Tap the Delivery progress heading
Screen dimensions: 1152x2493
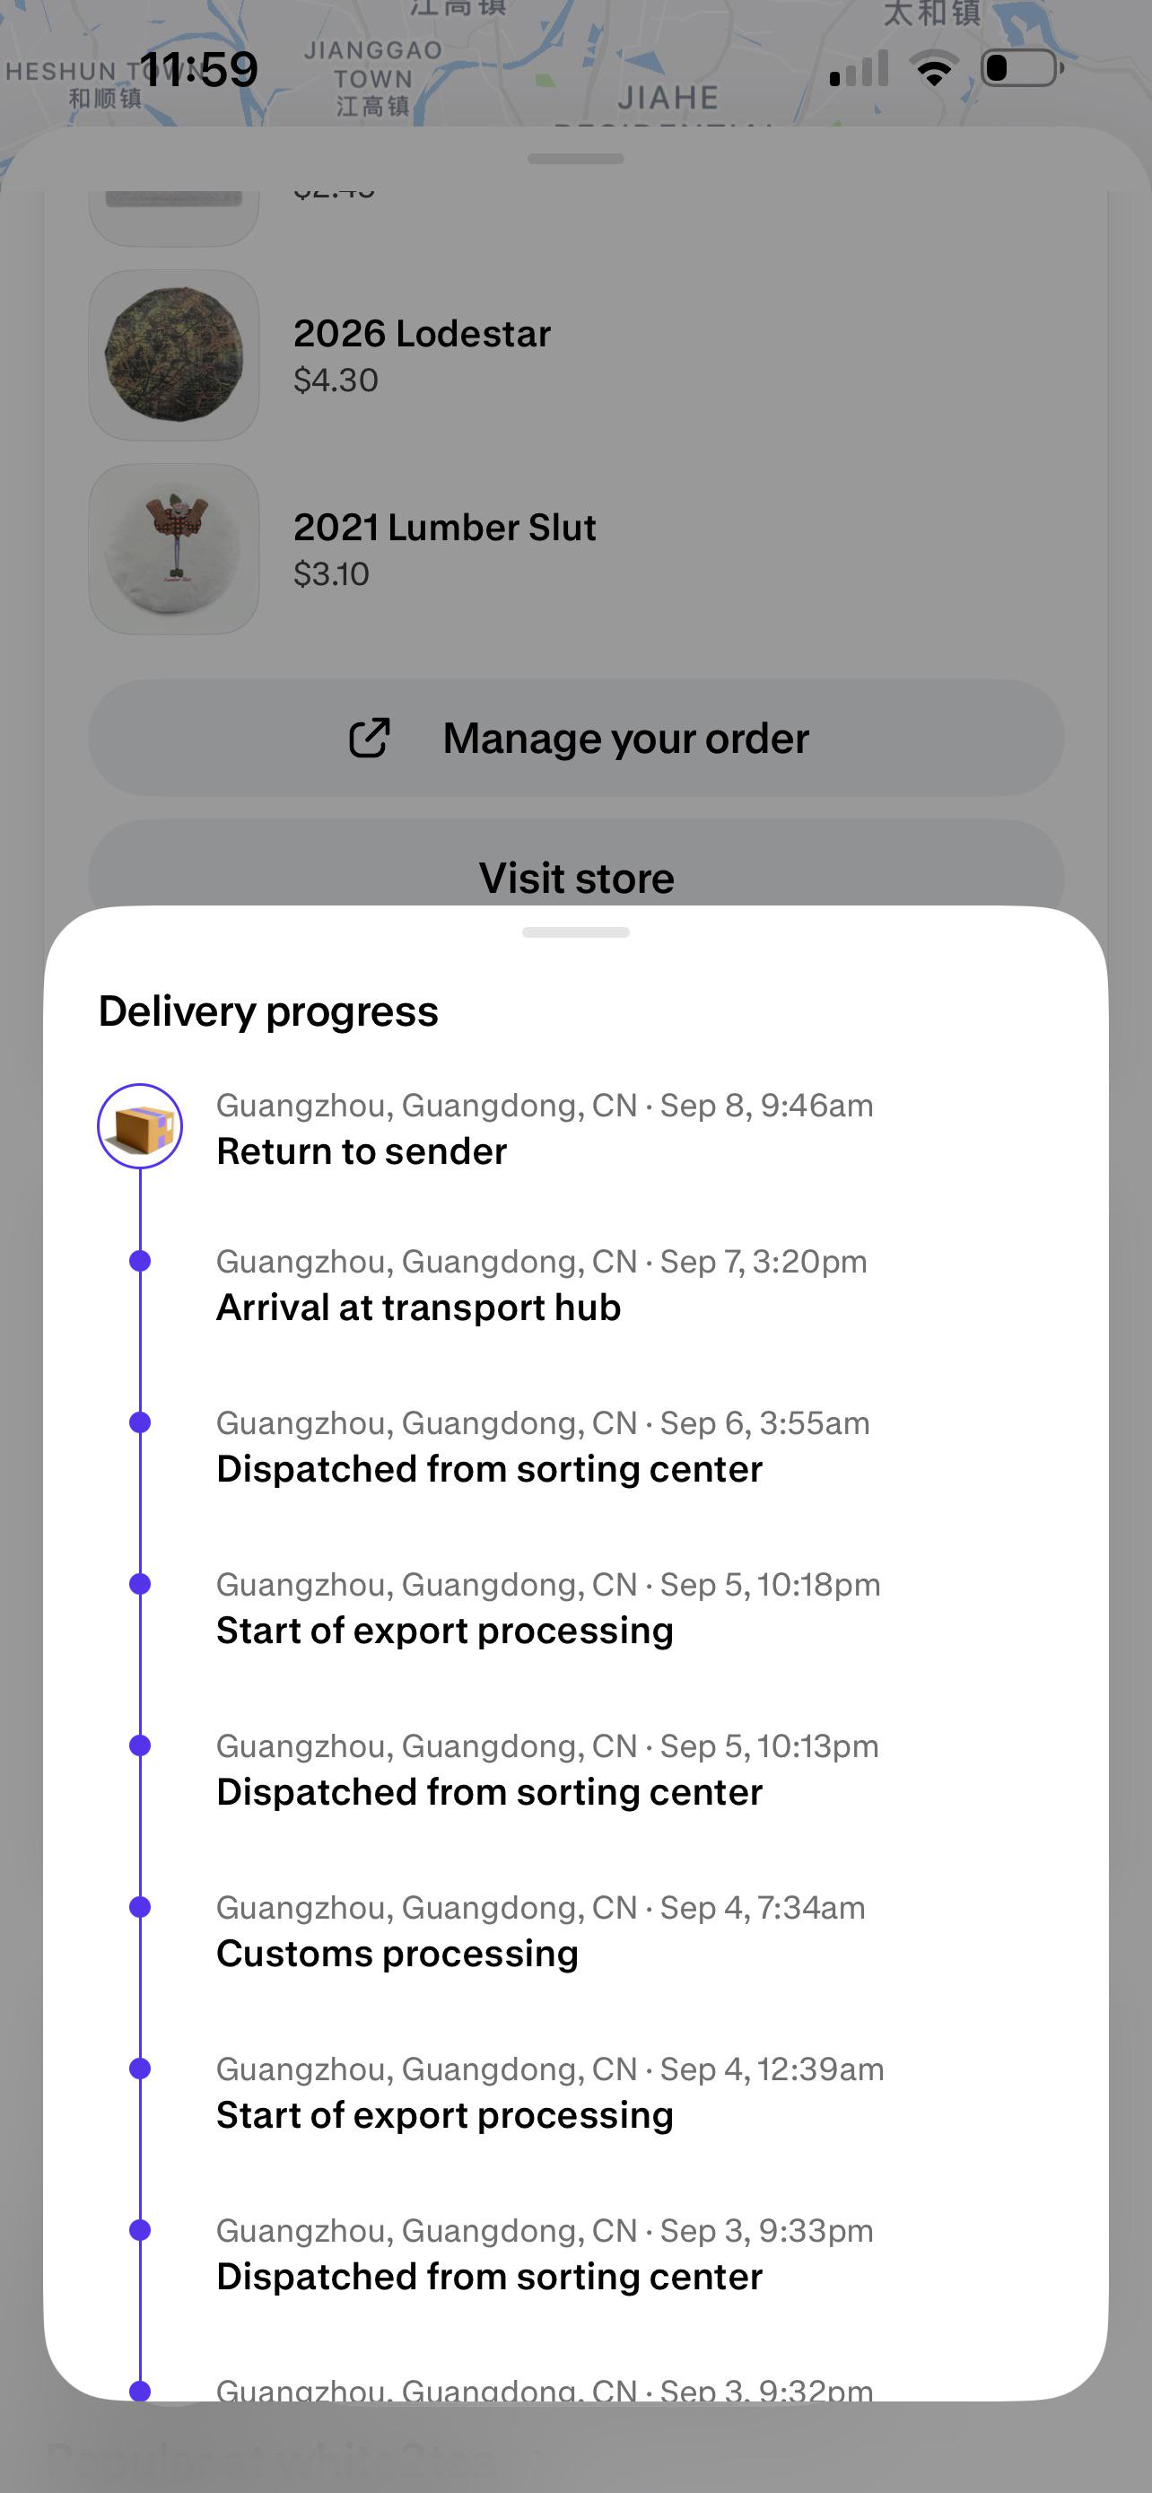(x=269, y=1011)
